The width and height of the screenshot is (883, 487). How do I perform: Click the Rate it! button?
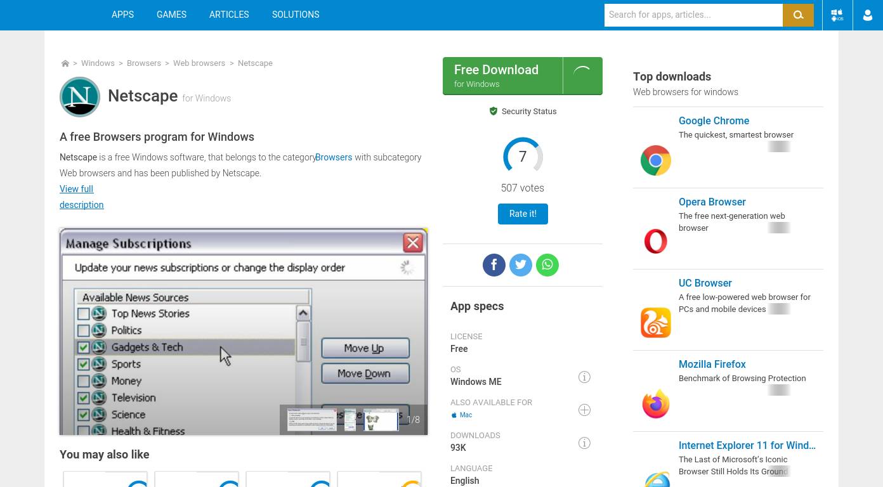pyautogui.click(x=523, y=214)
